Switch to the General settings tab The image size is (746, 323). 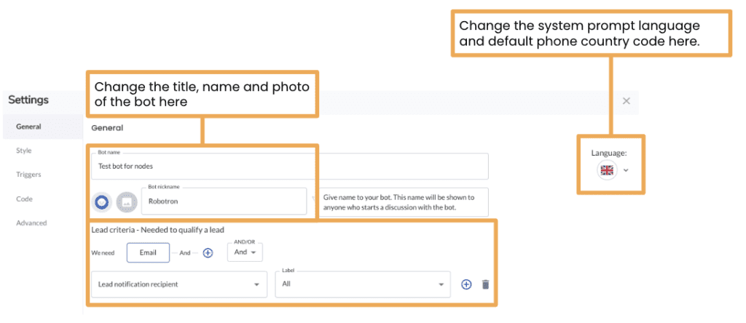(28, 127)
